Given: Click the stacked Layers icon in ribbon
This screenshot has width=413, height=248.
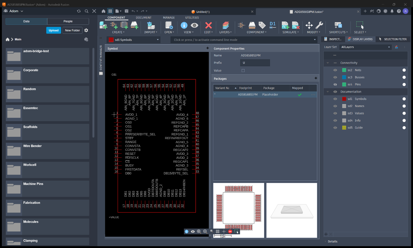Looking at the screenshot, I should click(225, 25).
